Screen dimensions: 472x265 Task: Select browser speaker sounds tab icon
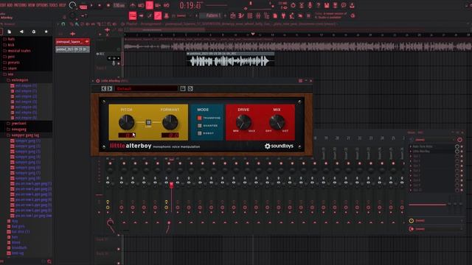[x=21, y=32]
